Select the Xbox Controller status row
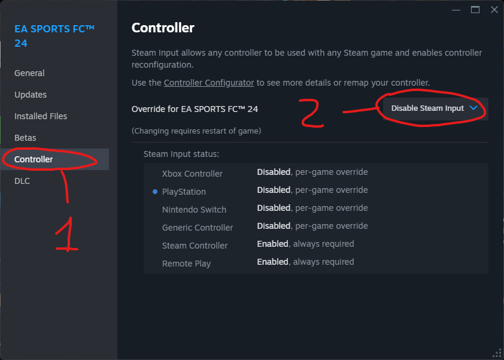The width and height of the screenshot is (504, 360). pyautogui.click(x=192, y=174)
